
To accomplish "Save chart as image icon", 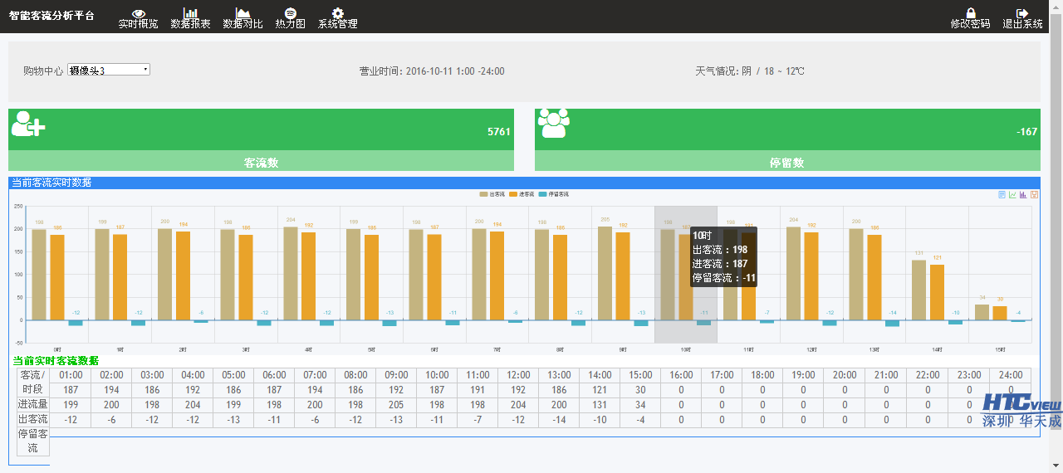I will (x=1035, y=195).
